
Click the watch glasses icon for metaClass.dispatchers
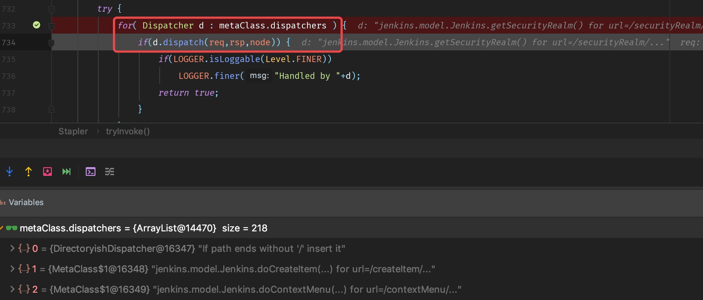coord(12,228)
